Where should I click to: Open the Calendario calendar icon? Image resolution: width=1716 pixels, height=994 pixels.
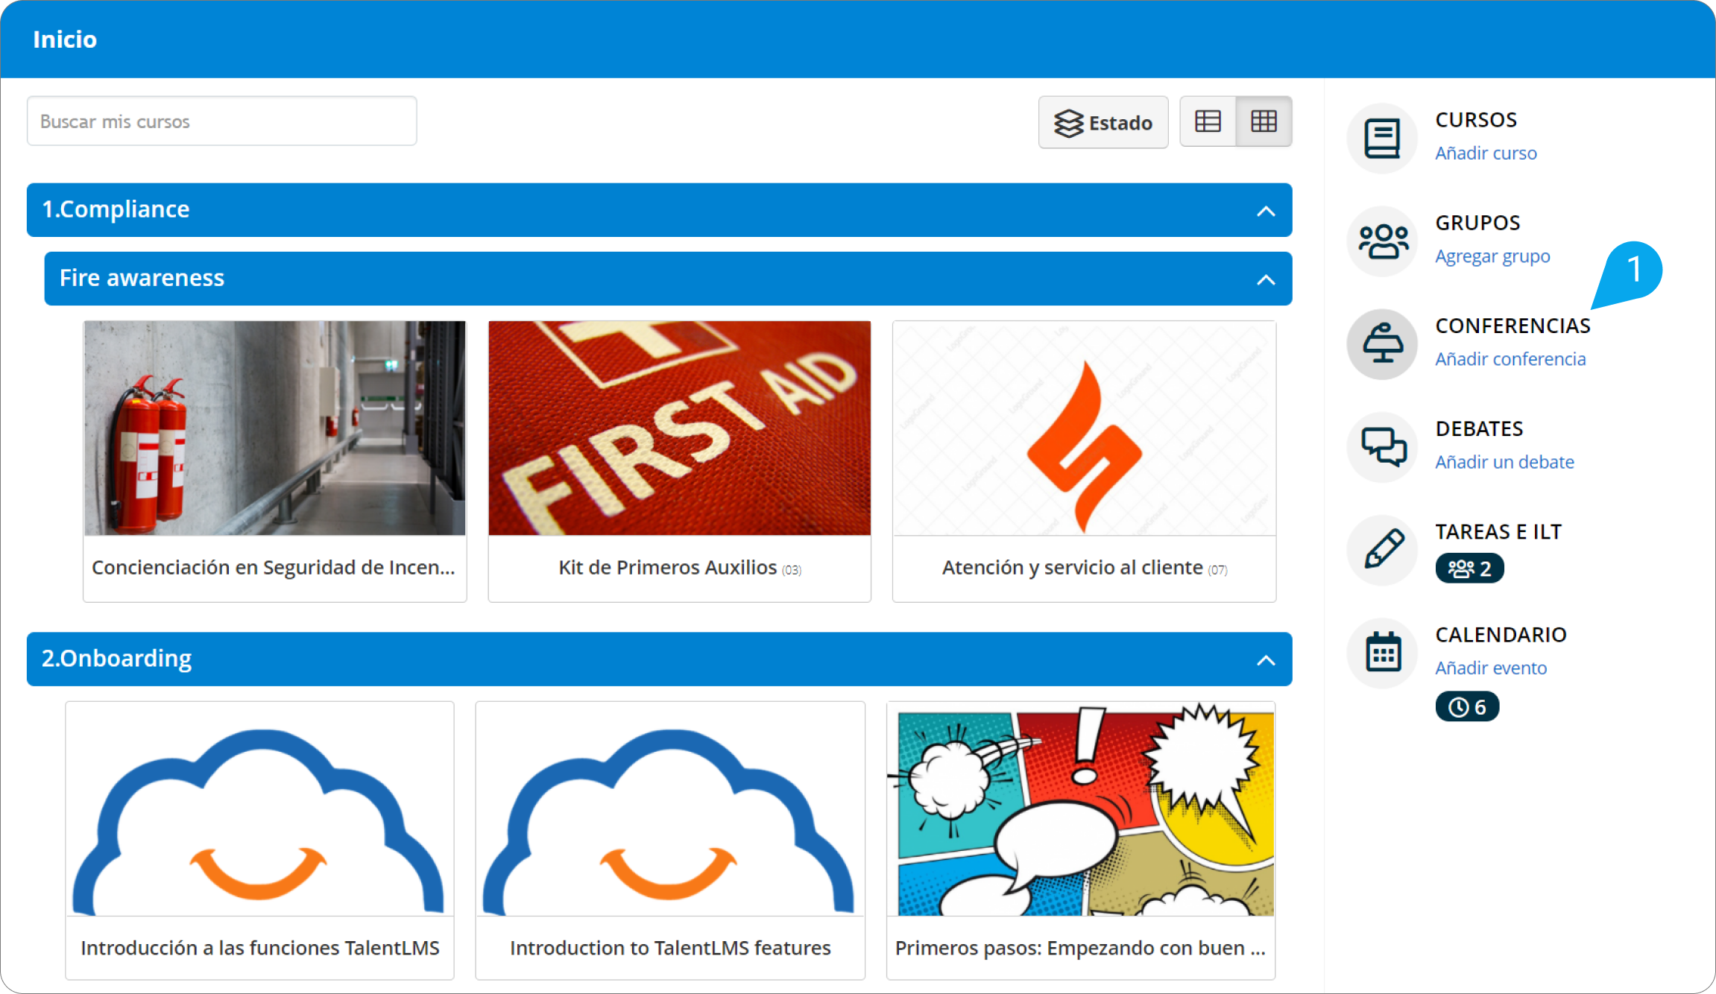(1382, 653)
